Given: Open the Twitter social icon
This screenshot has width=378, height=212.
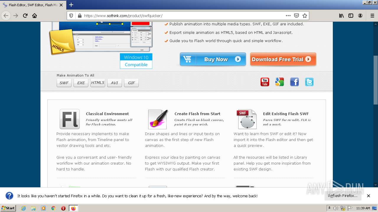Looking at the screenshot, I should tap(309, 82).
